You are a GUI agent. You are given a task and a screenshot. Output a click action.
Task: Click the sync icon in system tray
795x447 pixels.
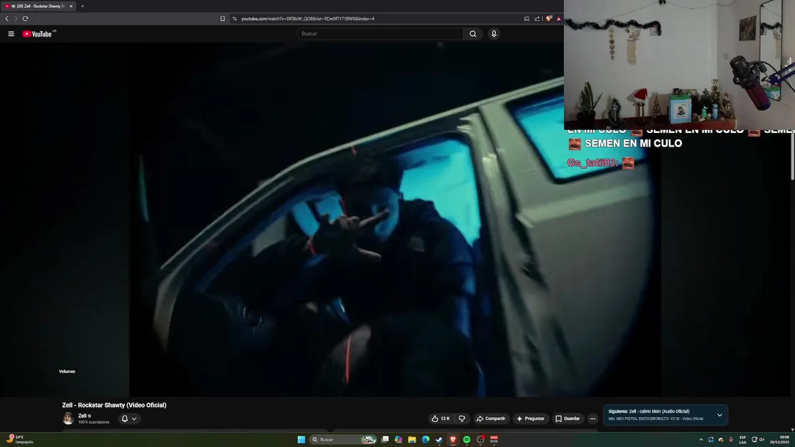tap(711, 440)
